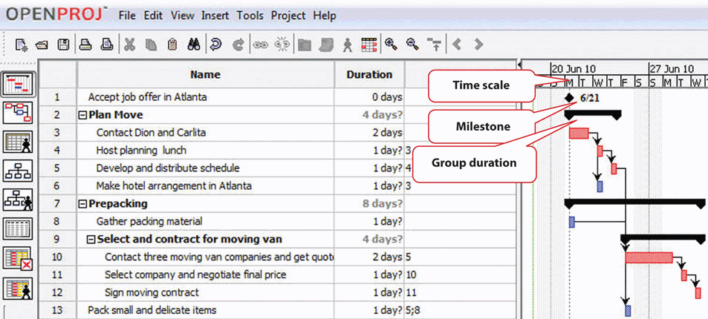Open Task Usage view in the sidebar

click(19, 259)
